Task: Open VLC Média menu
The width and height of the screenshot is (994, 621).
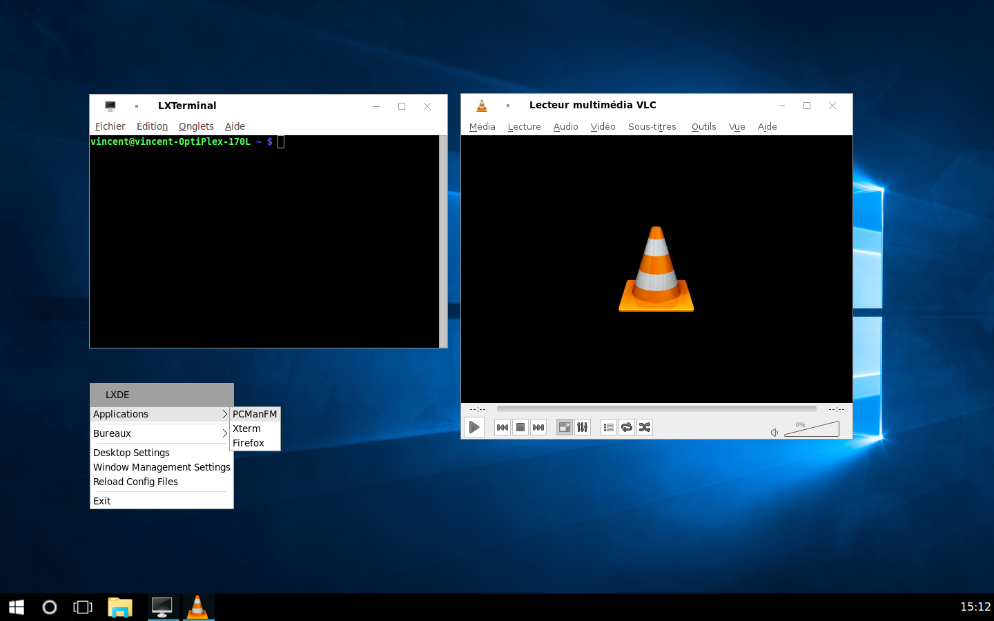Action: click(x=483, y=126)
